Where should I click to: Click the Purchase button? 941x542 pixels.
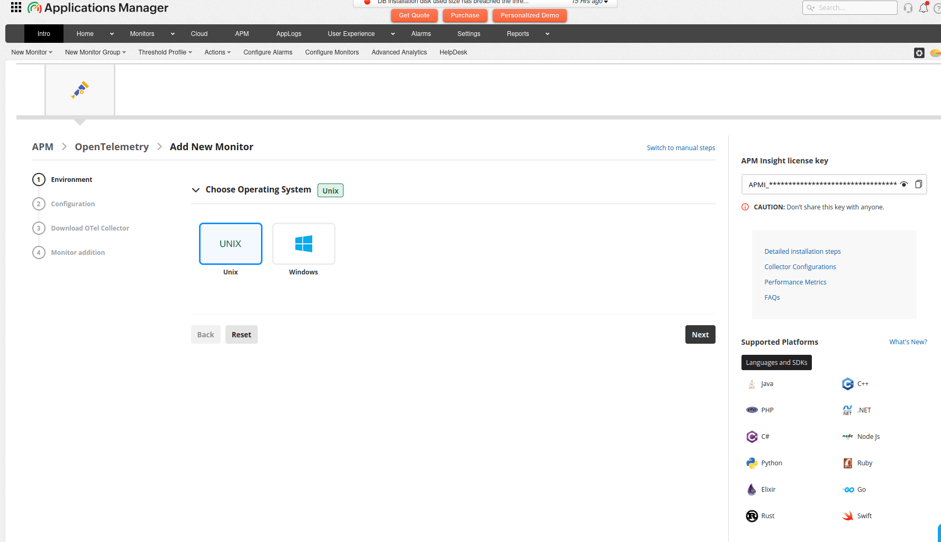465,15
